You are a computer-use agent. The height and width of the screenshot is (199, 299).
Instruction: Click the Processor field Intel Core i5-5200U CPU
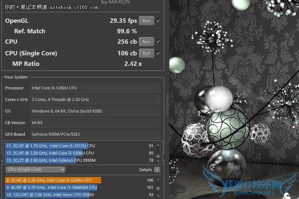coord(95,88)
